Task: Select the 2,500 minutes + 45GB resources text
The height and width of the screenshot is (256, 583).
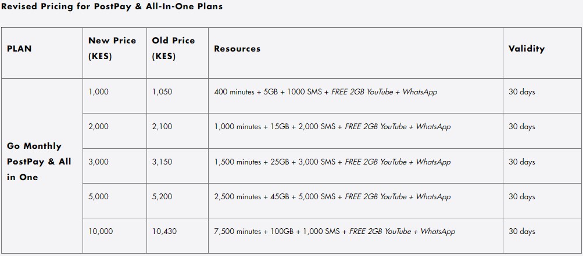Action: 332,197
